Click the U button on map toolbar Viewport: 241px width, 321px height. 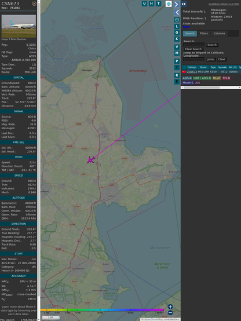click(144, 3)
